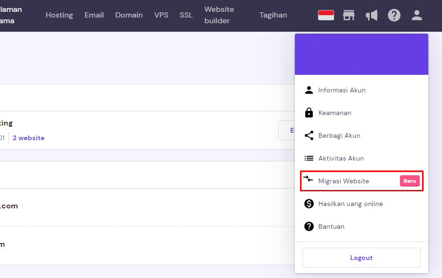Click the megaphone announcements icon
Viewport: 442px width, 278px height.
click(371, 15)
